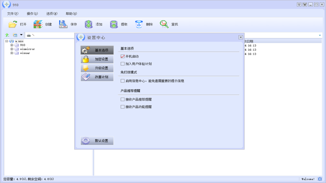Expand the 910 folder in the tree

coord(12,45)
